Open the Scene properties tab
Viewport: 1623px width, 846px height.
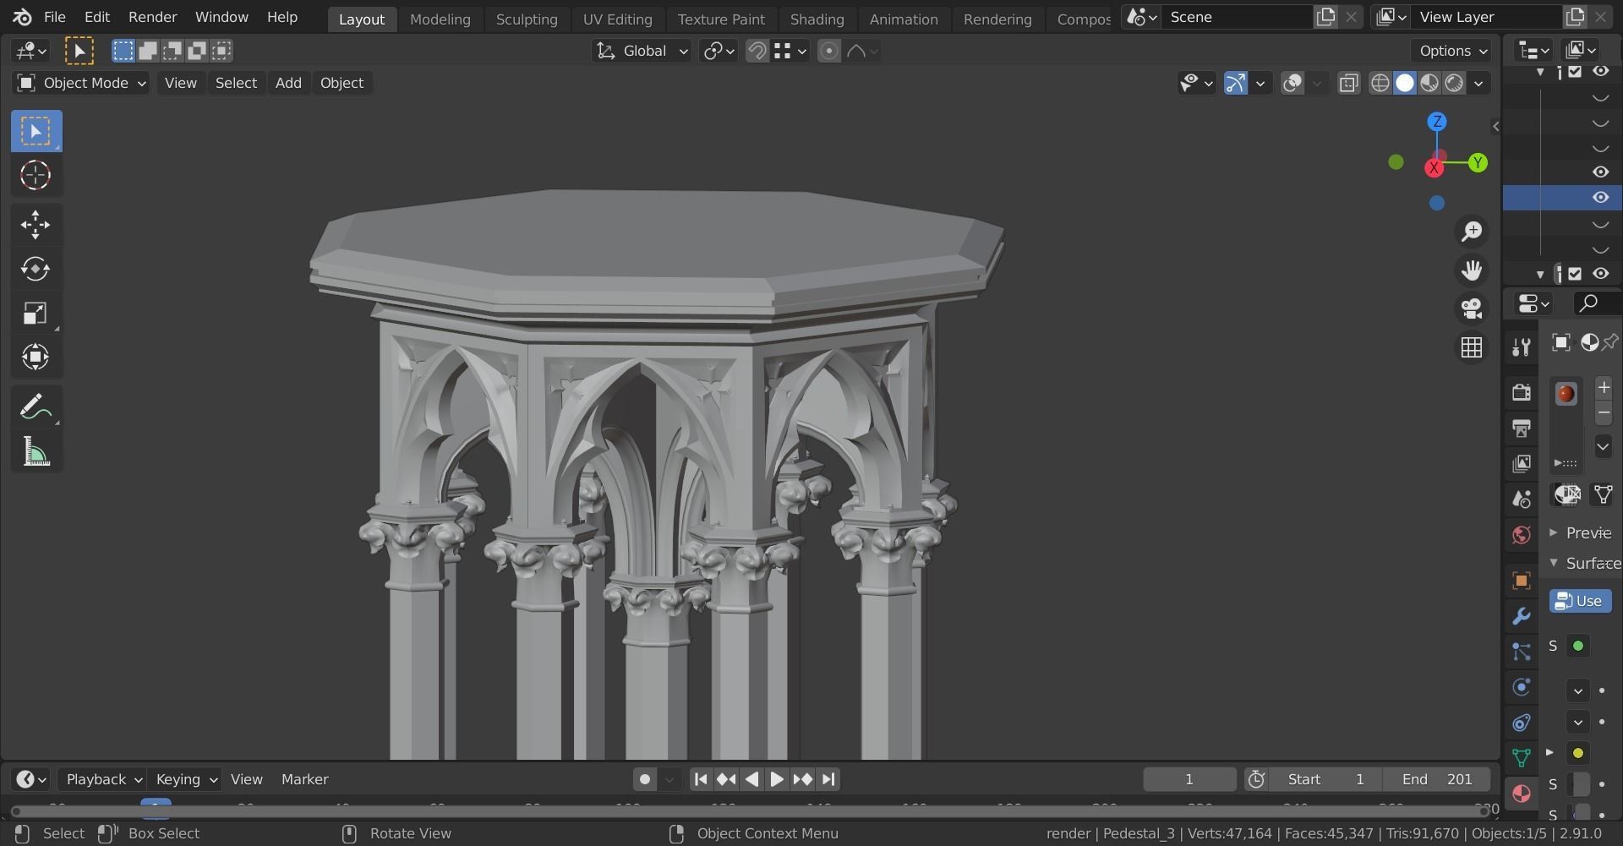coord(1522,499)
